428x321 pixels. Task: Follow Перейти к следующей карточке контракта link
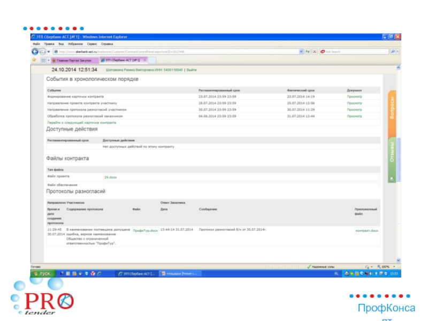click(82, 123)
